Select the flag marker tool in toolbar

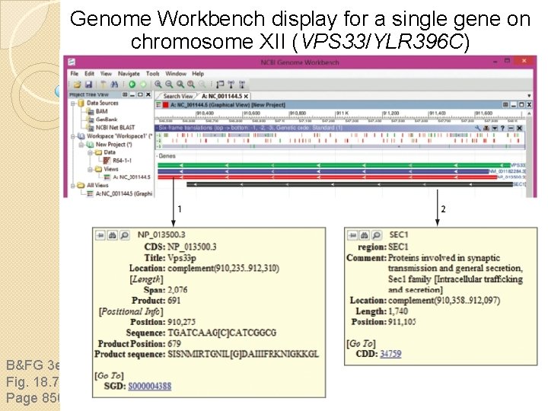[x=220, y=84]
